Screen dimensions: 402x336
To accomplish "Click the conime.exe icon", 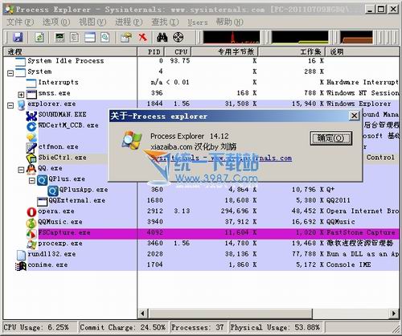I will pyautogui.click(x=21, y=265).
